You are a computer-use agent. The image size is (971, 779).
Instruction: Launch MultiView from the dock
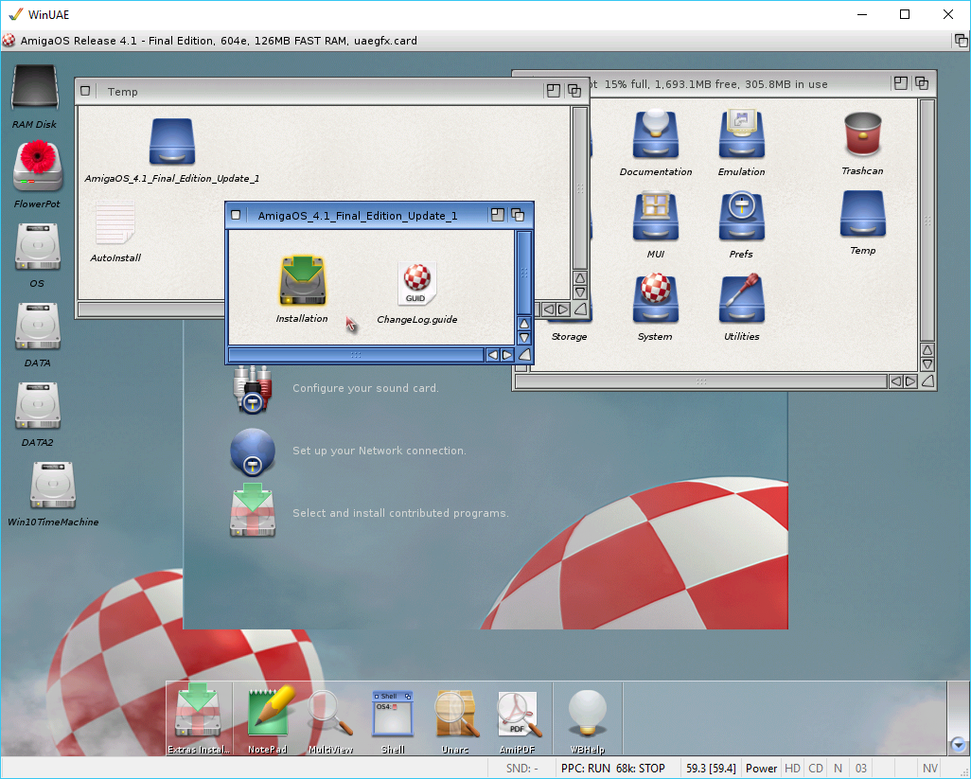coord(330,714)
